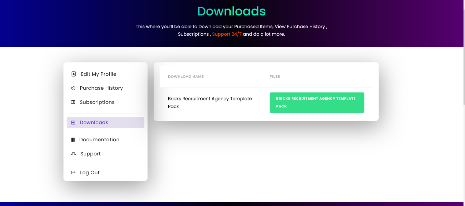Click the highlighted Downloads arrow icon
Image resolution: width=465 pixels, height=206 pixels.
[x=73, y=122]
